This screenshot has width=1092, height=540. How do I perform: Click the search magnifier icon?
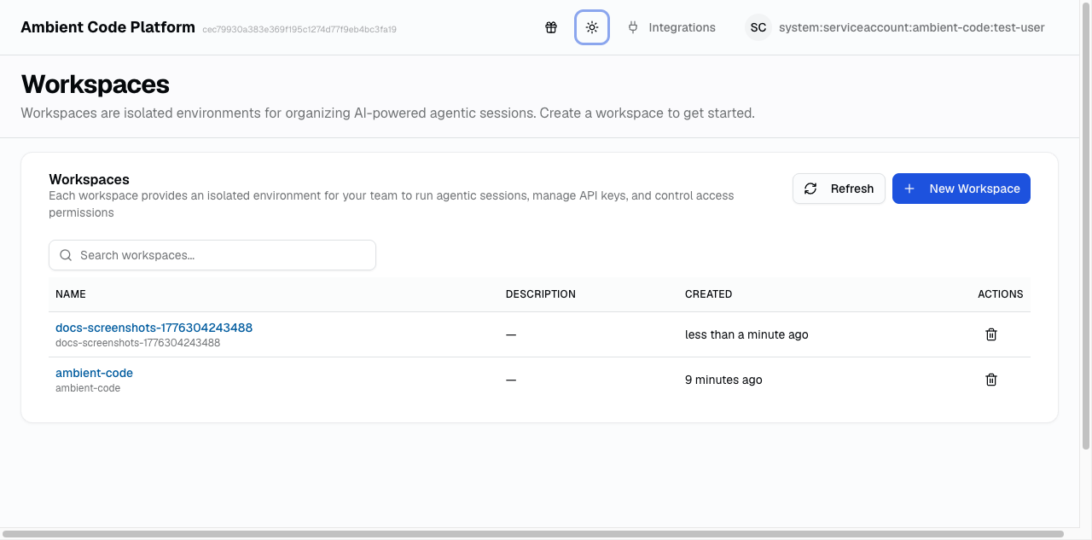[66, 254]
